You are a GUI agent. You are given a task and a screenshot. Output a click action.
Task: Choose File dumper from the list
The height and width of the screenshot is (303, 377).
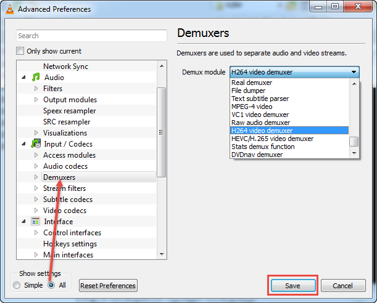(289, 91)
